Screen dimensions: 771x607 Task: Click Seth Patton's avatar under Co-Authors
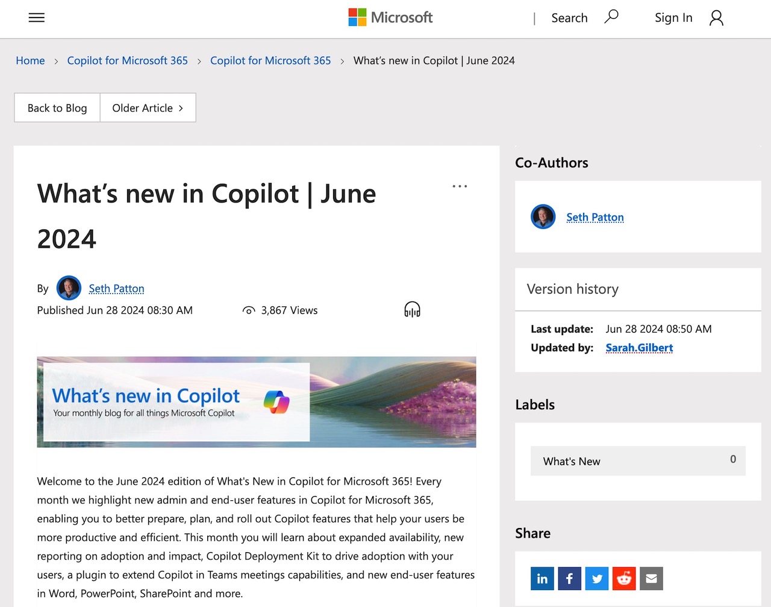[x=543, y=217]
